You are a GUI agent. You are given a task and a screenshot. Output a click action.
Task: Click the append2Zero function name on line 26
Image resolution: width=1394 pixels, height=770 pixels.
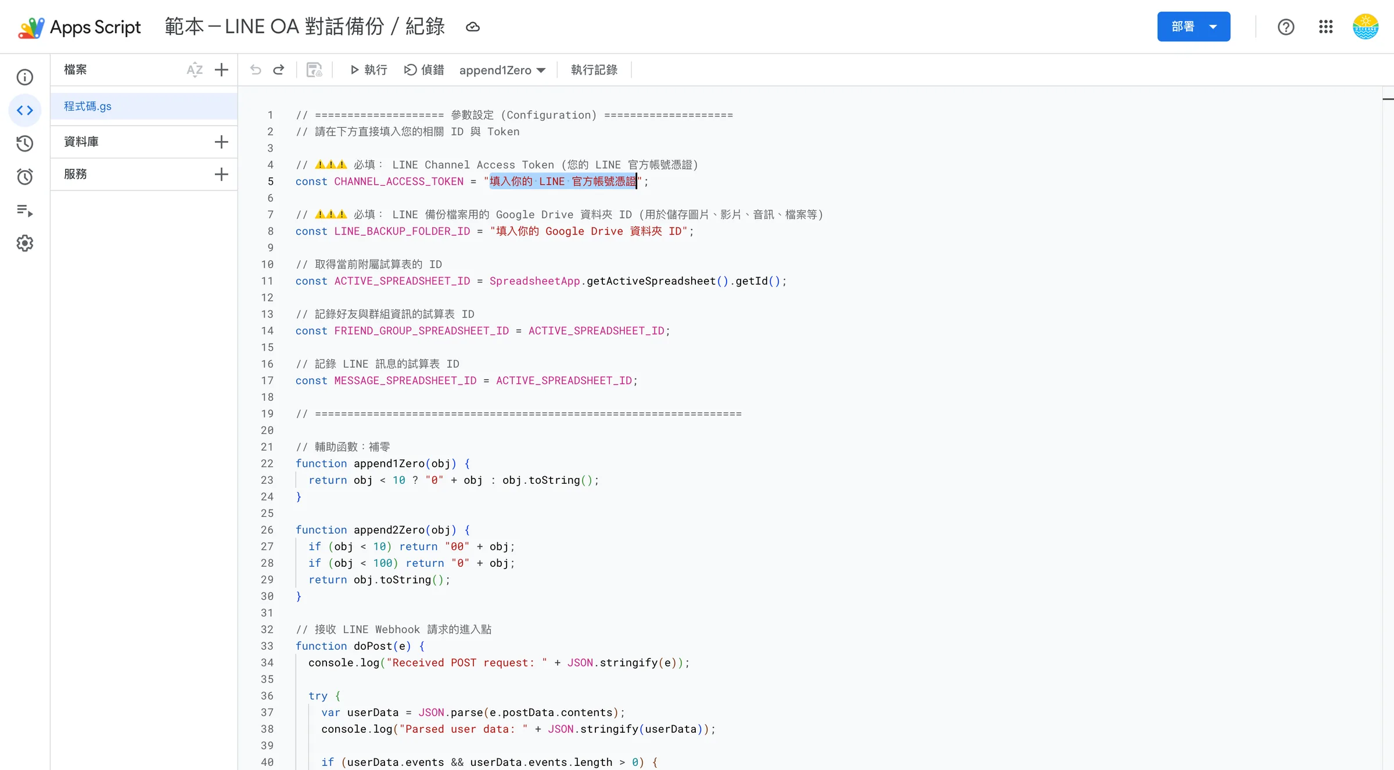point(389,530)
